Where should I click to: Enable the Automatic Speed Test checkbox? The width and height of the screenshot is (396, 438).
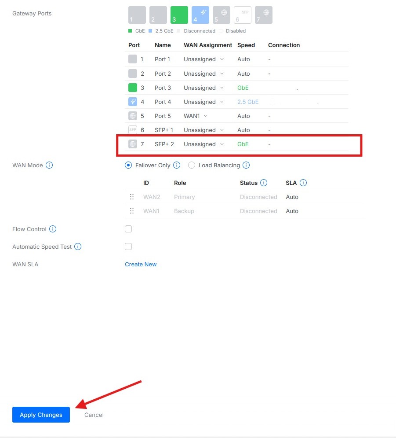128,247
